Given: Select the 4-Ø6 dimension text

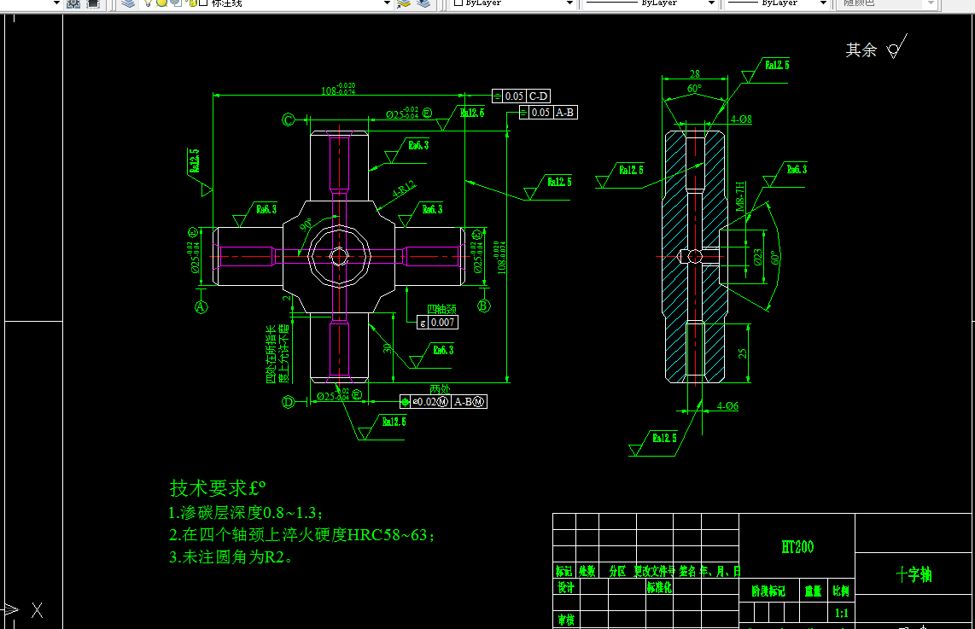Looking at the screenshot, I should click(727, 406).
